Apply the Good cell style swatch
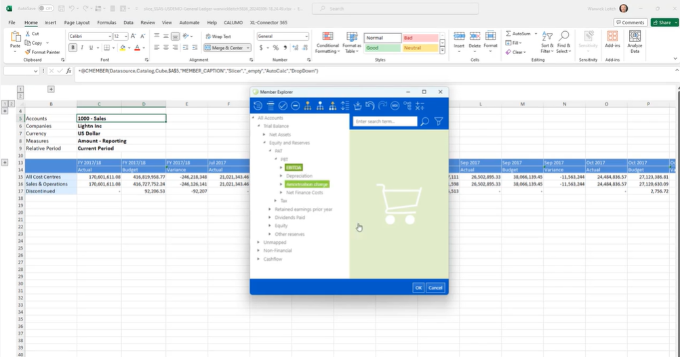 382,48
